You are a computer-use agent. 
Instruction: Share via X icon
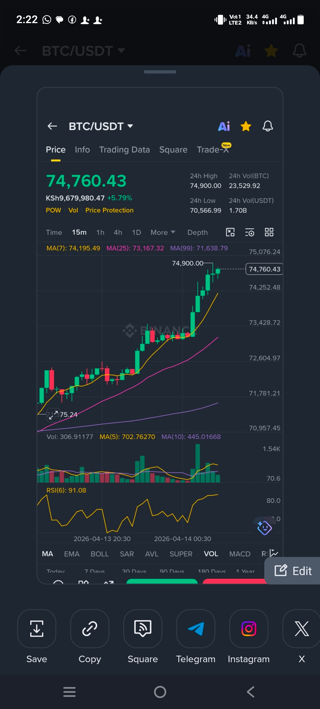[302, 629]
